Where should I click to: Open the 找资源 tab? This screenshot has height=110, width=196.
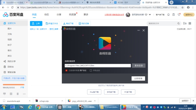point(72,15)
